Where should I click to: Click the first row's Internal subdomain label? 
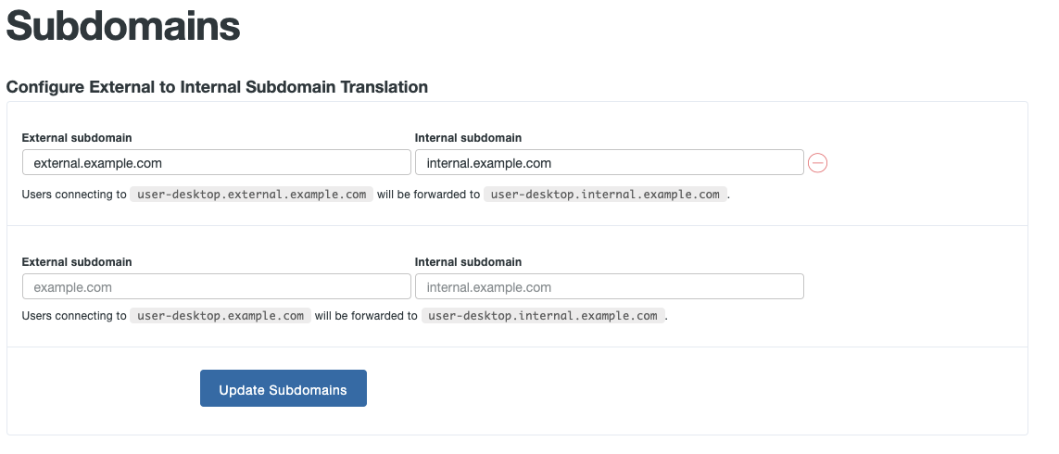(x=468, y=138)
